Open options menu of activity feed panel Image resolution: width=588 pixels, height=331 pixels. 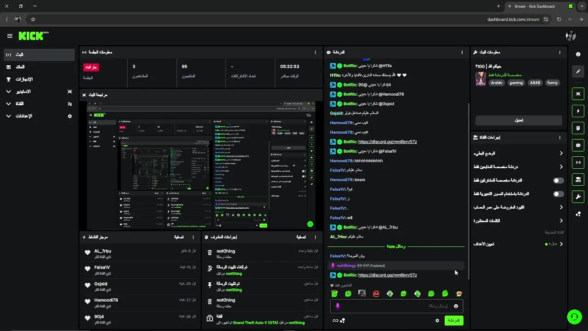(193, 237)
